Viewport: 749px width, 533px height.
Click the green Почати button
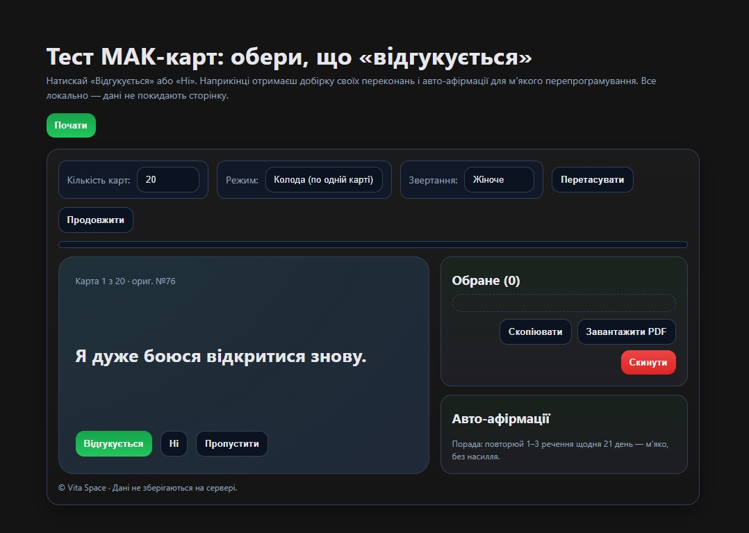pos(71,126)
